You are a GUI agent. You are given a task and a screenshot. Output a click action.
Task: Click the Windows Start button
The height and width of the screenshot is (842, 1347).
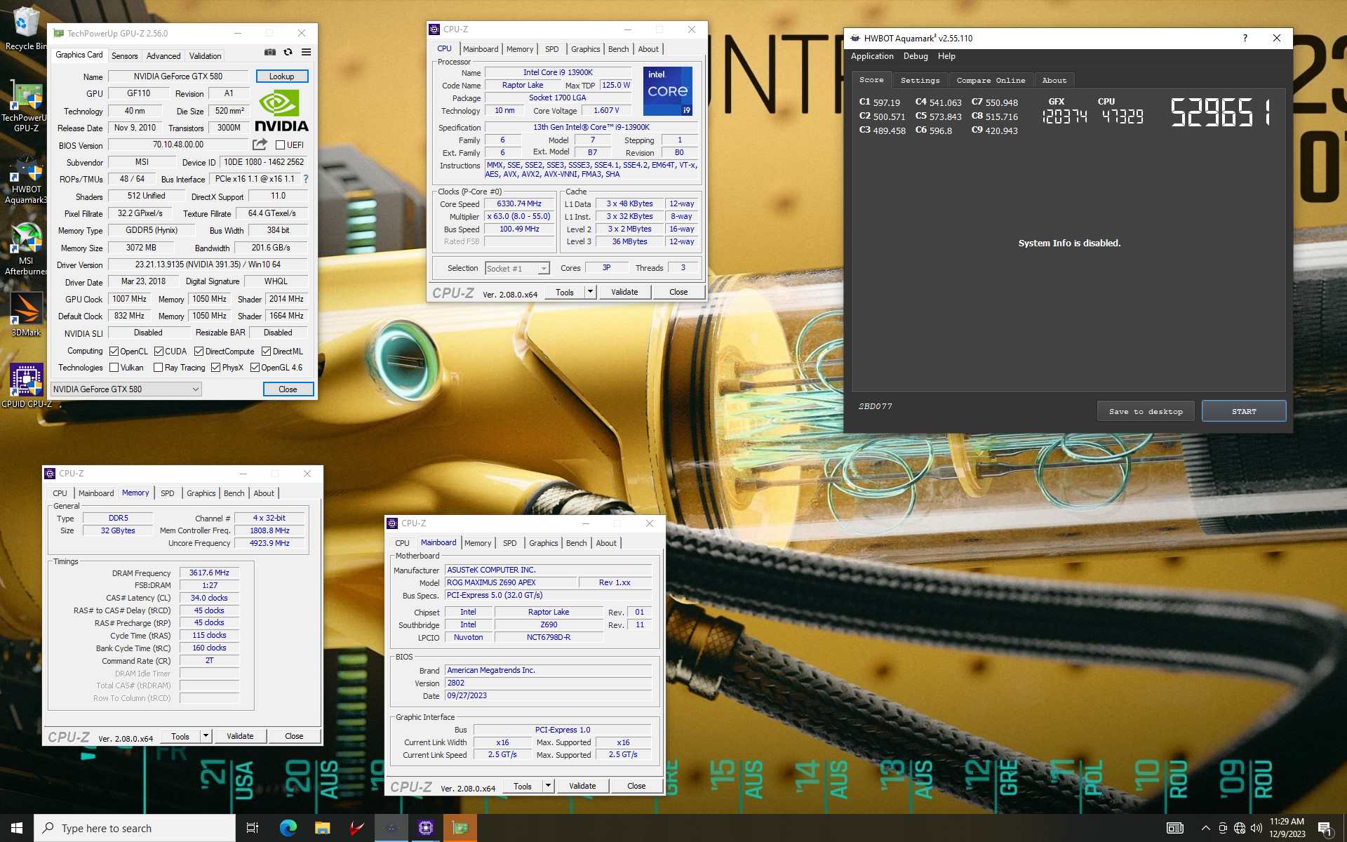[17, 828]
